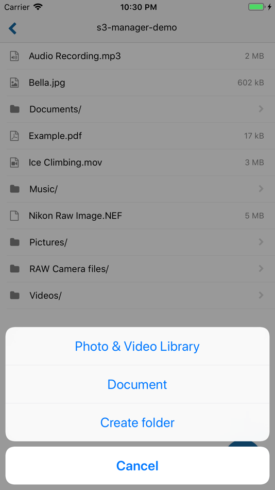Choose Photo & Video Library option
275x490 pixels.
click(137, 346)
